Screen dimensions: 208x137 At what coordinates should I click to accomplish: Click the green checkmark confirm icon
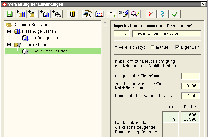175,14
